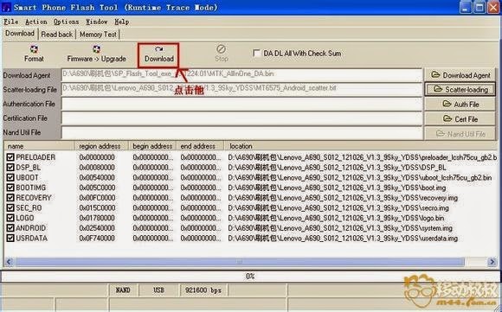Screen dimensions: 502x312
Task: Select region address 0x005C0000
Action: [x=97, y=188]
